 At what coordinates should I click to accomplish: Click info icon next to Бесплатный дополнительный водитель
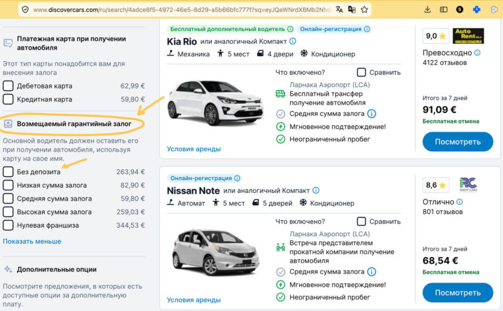tap(290, 29)
